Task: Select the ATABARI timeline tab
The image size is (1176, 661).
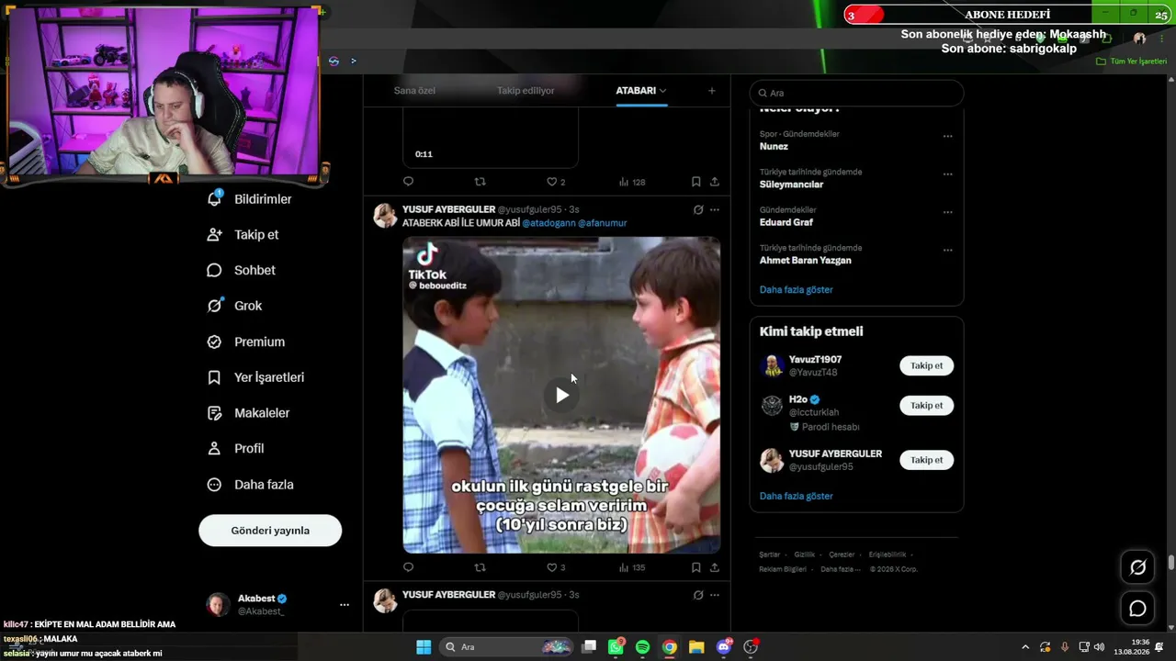Action: click(641, 91)
